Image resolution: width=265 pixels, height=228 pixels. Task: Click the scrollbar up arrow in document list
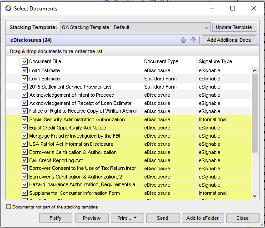click(255, 70)
